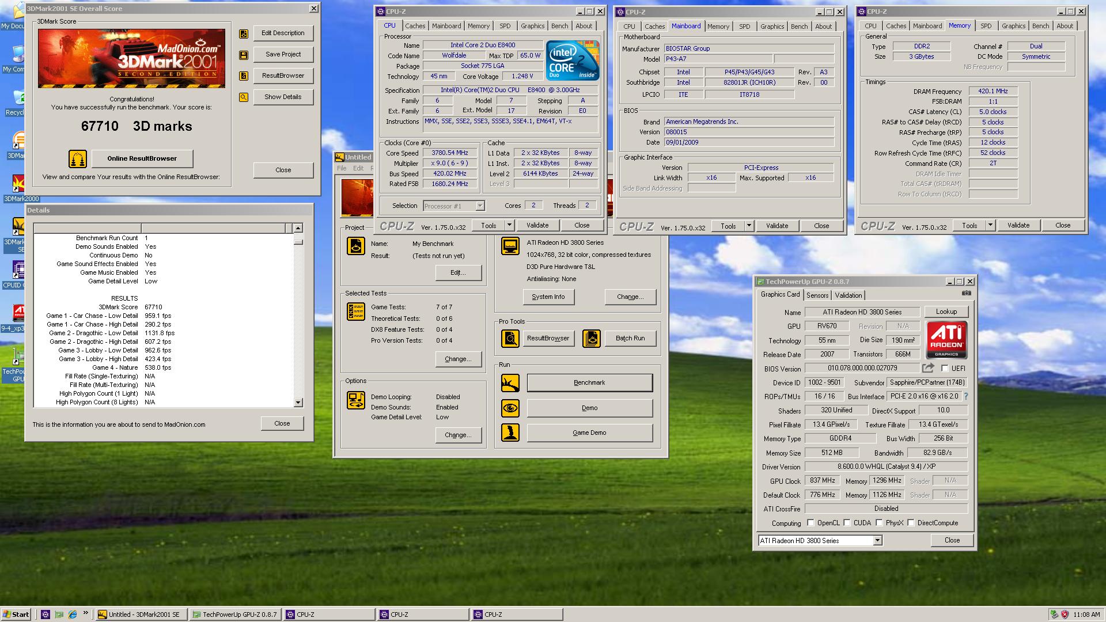Switch to Graphics tab in Memory CPU-Z window
The image size is (1106, 622).
[x=1013, y=26]
